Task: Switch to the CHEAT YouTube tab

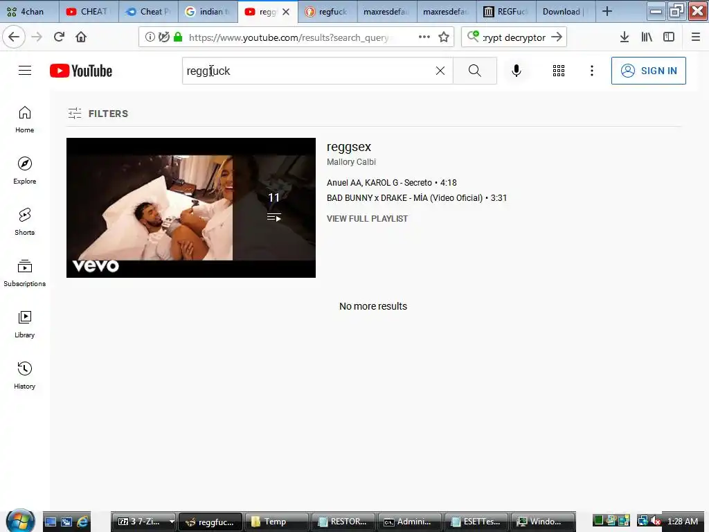Action: 89,12
